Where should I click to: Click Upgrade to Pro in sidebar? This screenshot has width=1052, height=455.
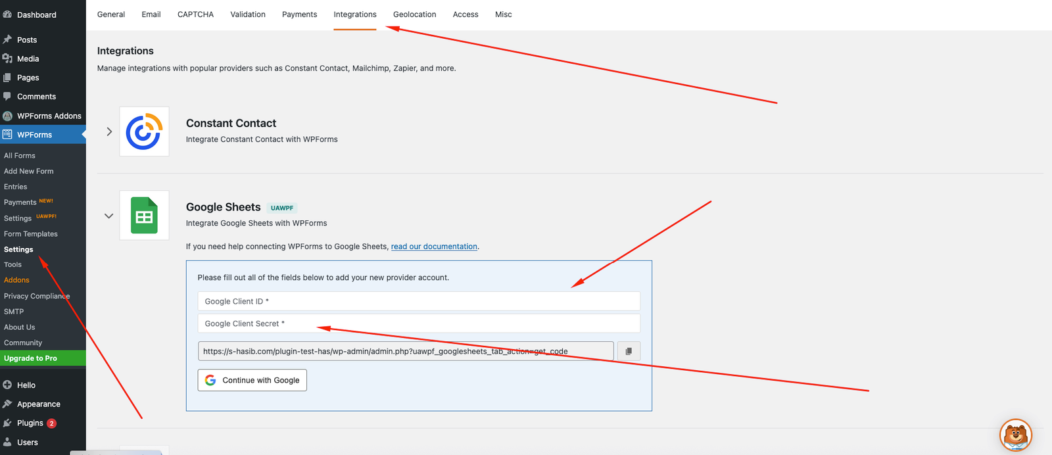click(x=30, y=358)
